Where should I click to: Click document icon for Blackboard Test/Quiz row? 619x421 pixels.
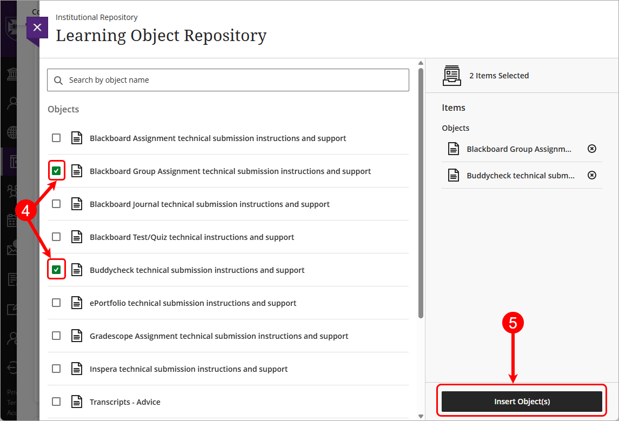click(77, 237)
